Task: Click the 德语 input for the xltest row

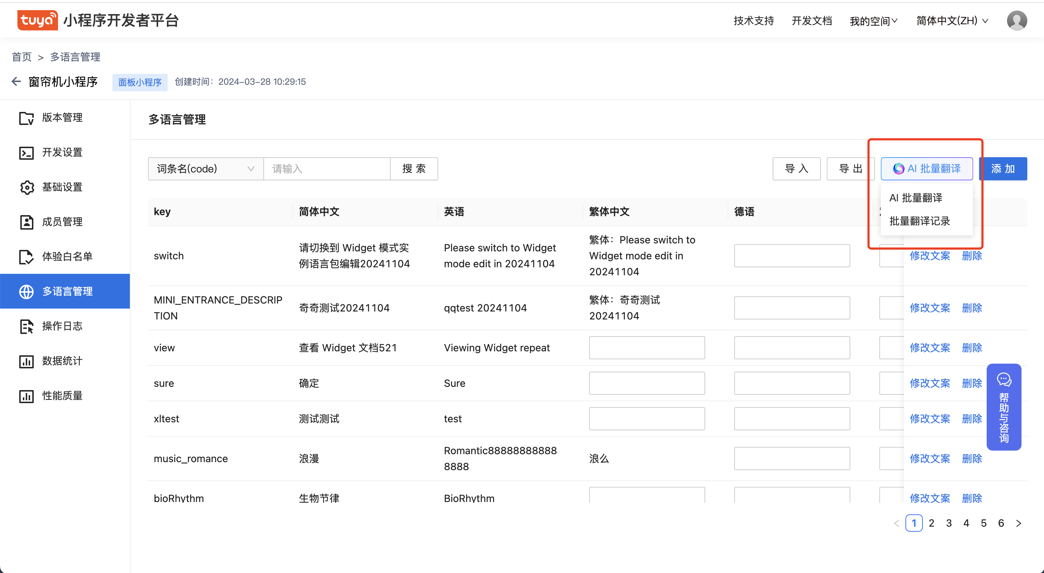Action: [792, 419]
